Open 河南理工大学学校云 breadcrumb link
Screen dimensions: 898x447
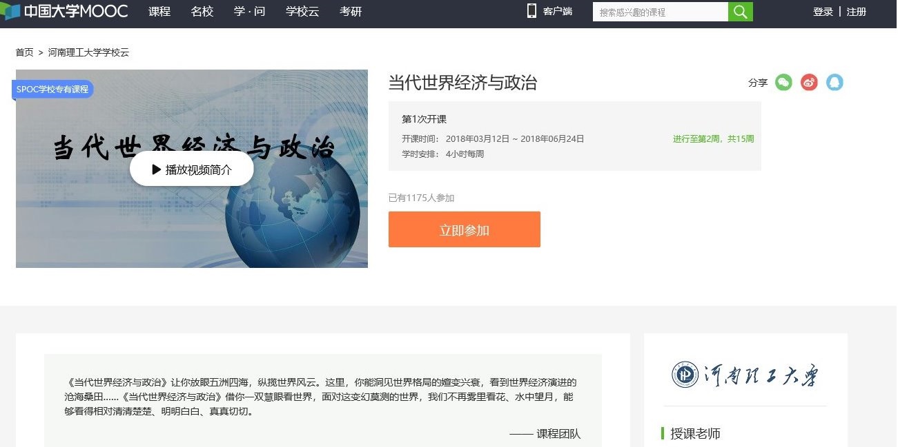(x=88, y=52)
